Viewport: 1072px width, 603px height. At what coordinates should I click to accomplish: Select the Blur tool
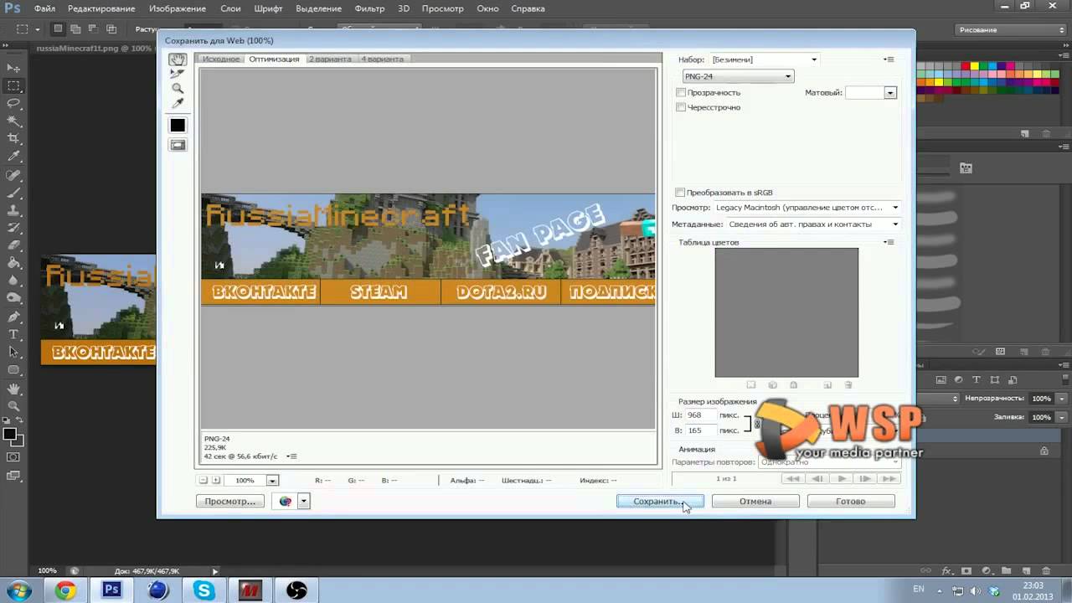pos(13,281)
